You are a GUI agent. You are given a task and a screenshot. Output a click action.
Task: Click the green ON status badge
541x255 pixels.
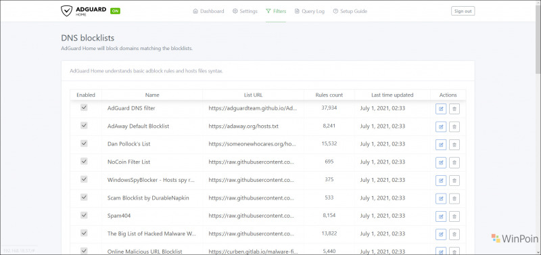click(x=115, y=11)
